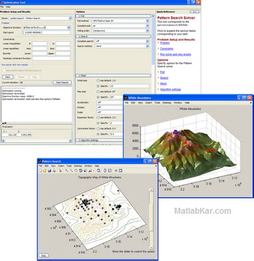
Task: Select 'Use default: 2.0' for Expansion factor
Action: coord(98,117)
